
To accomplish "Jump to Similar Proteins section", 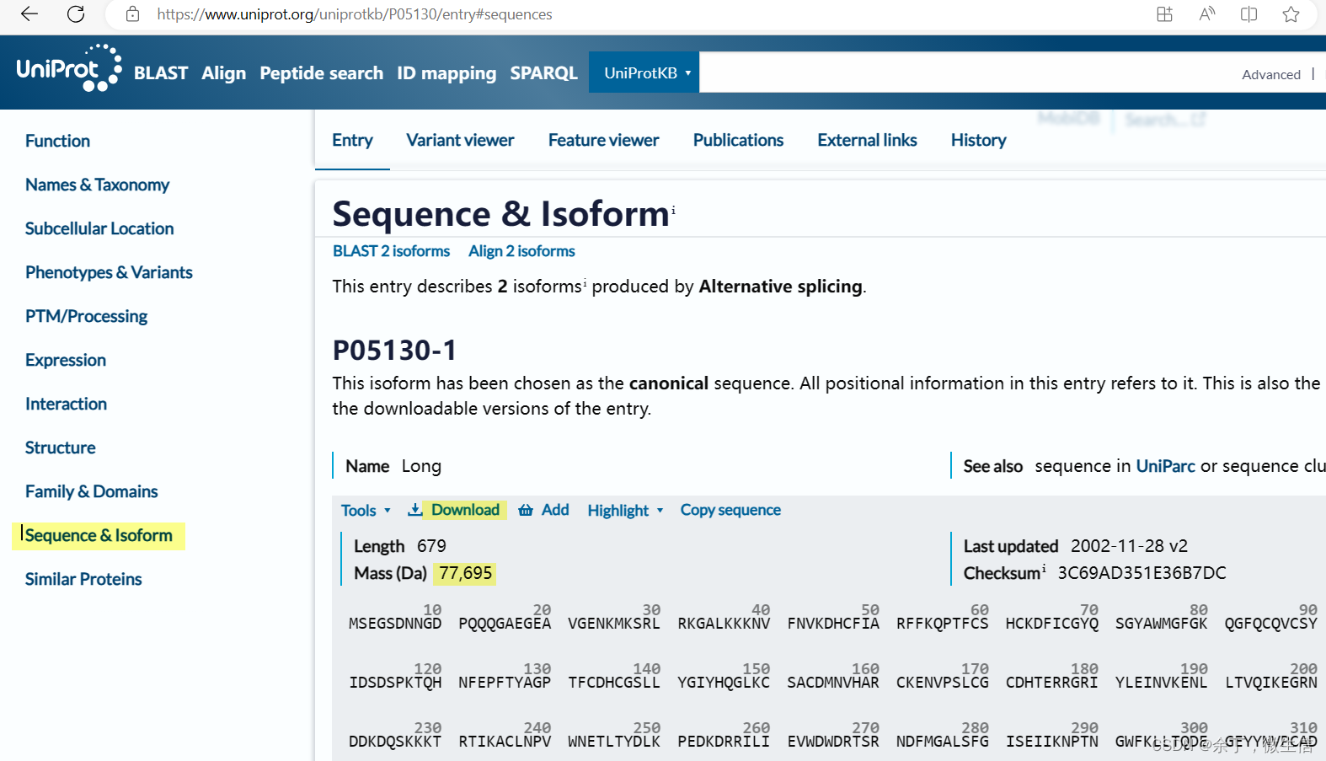I will (x=83, y=579).
